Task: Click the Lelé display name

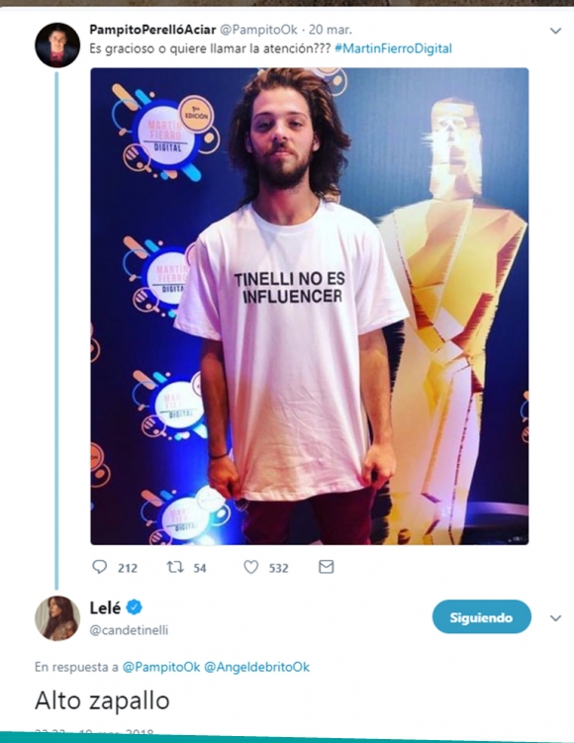Action: pyautogui.click(x=105, y=607)
